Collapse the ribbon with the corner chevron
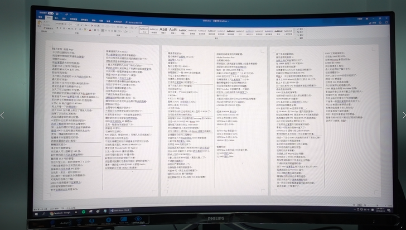The image size is (406, 230). click(x=388, y=36)
